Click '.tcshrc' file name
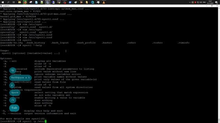 [157, 43]
